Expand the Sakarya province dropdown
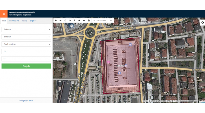Image resolution: width=205 pixels, height=113 pixels. pyautogui.click(x=26, y=30)
